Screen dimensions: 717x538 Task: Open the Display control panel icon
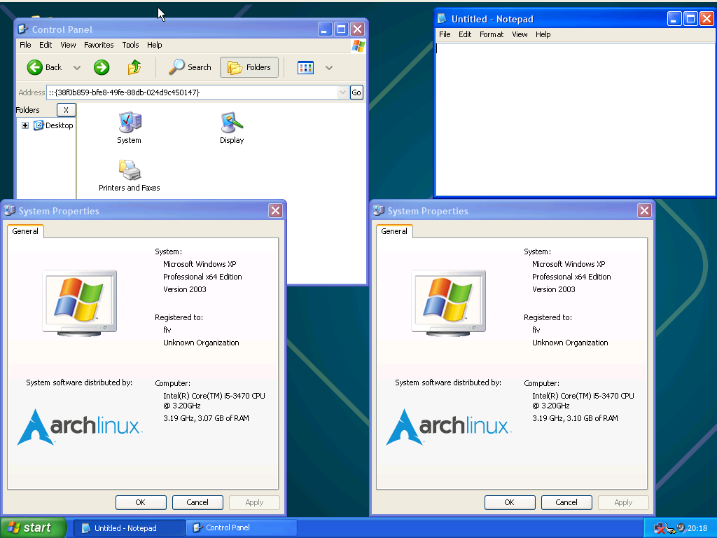[232, 123]
